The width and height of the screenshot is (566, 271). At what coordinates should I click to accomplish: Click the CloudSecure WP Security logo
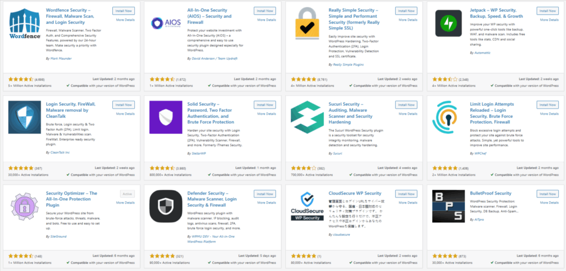click(x=307, y=206)
